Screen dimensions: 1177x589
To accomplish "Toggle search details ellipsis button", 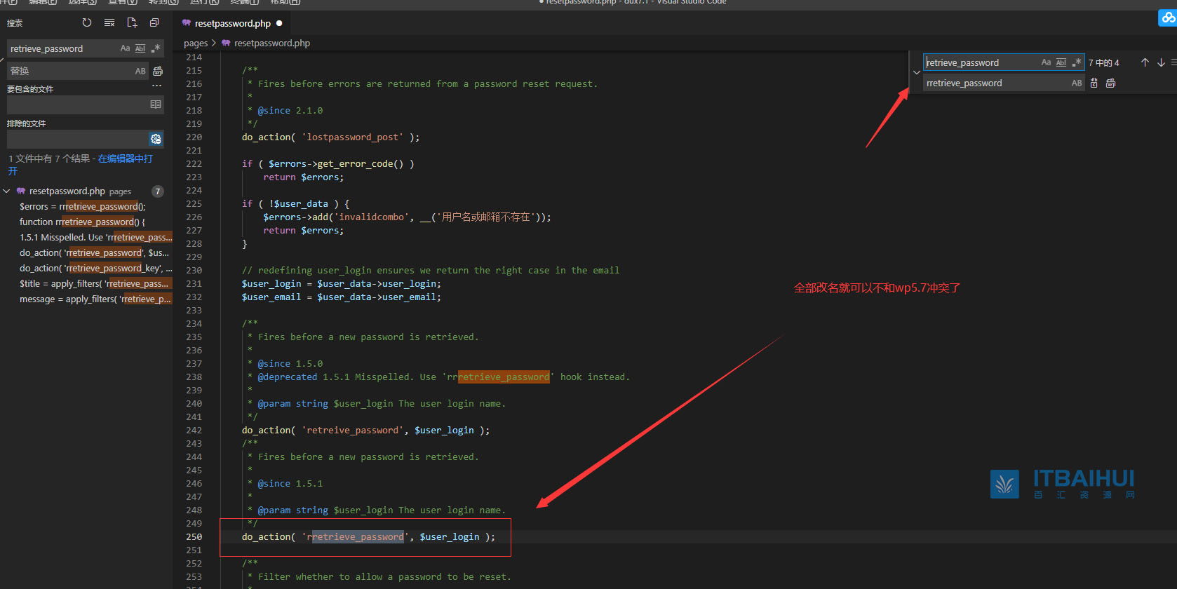I will point(157,86).
